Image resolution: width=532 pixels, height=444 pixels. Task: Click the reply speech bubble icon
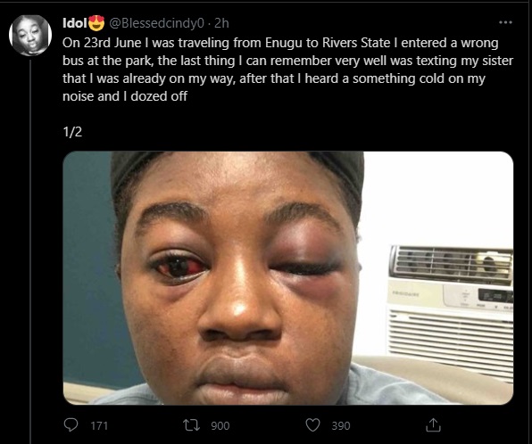pyautogui.click(x=71, y=424)
